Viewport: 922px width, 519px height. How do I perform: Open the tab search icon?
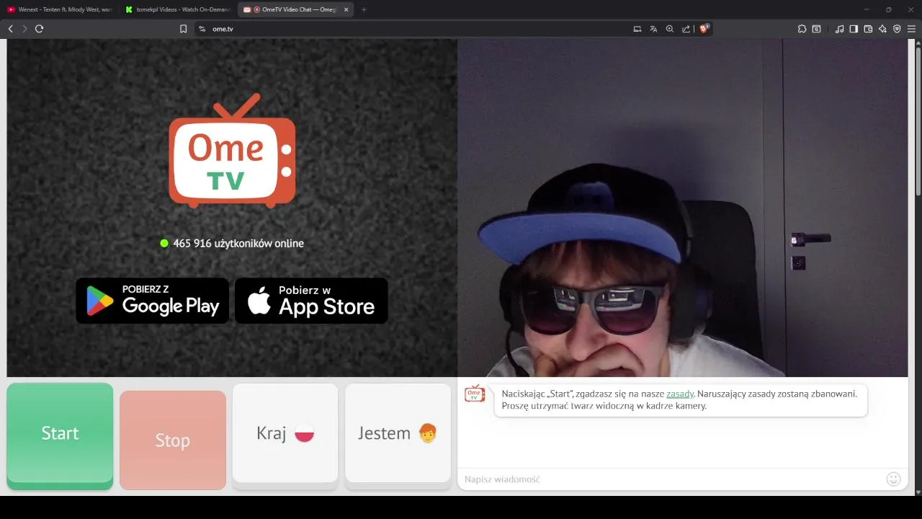pos(816,29)
